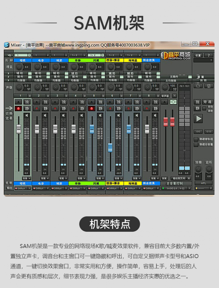Click the pan knob of channel 4
This screenshot has width=219, height=288.
tap(74, 87)
